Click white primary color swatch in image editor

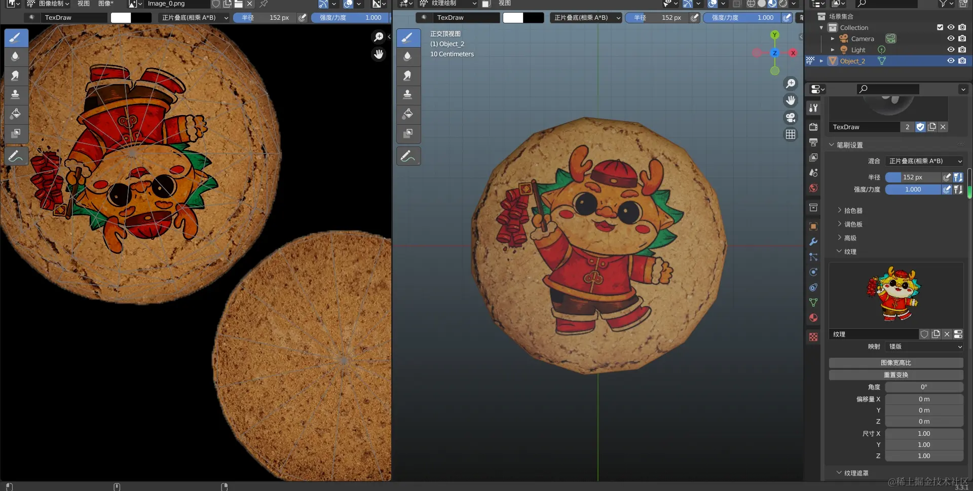point(121,17)
